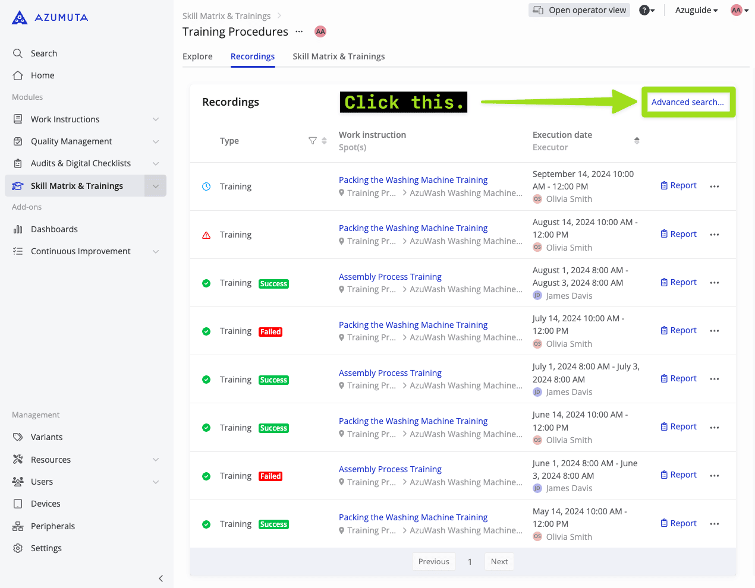
Task: Select the Skill Matrix & Trainings graduation cap icon
Action: point(18,185)
